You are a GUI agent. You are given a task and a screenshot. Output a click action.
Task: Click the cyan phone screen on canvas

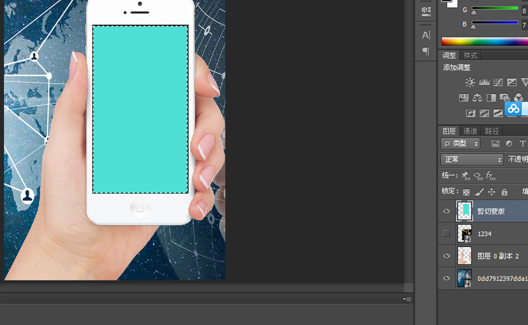click(x=140, y=109)
